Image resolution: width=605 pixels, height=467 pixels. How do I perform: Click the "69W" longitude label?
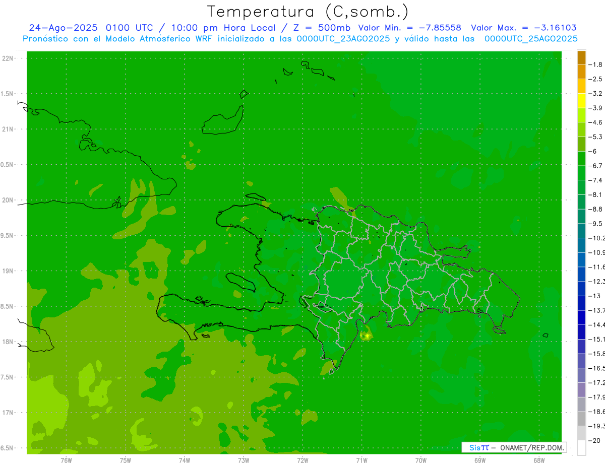tap(480, 460)
